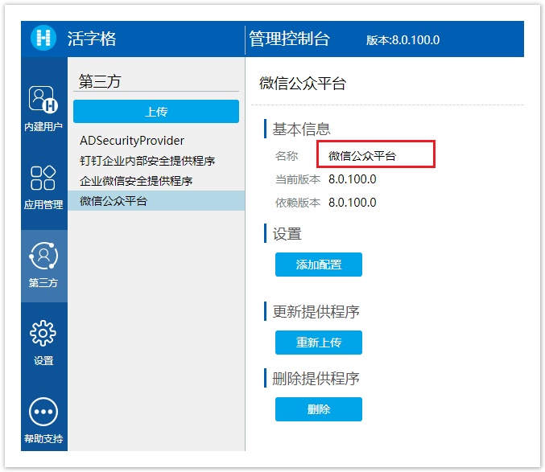545x472 pixels.
Task: Click the 微信公众平台 page title
Action: (x=303, y=84)
